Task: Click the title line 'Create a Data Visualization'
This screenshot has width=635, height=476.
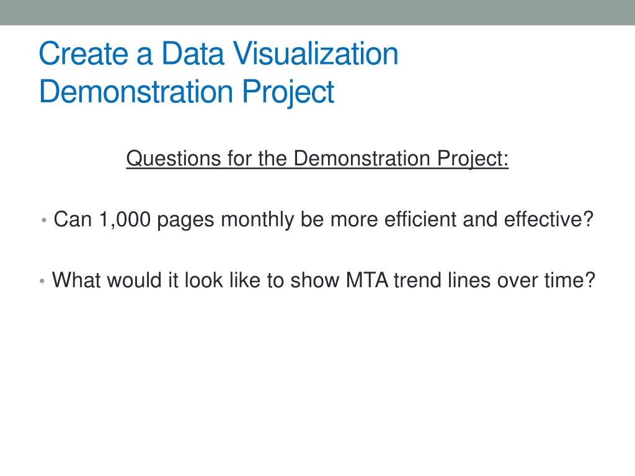Action: [219, 53]
